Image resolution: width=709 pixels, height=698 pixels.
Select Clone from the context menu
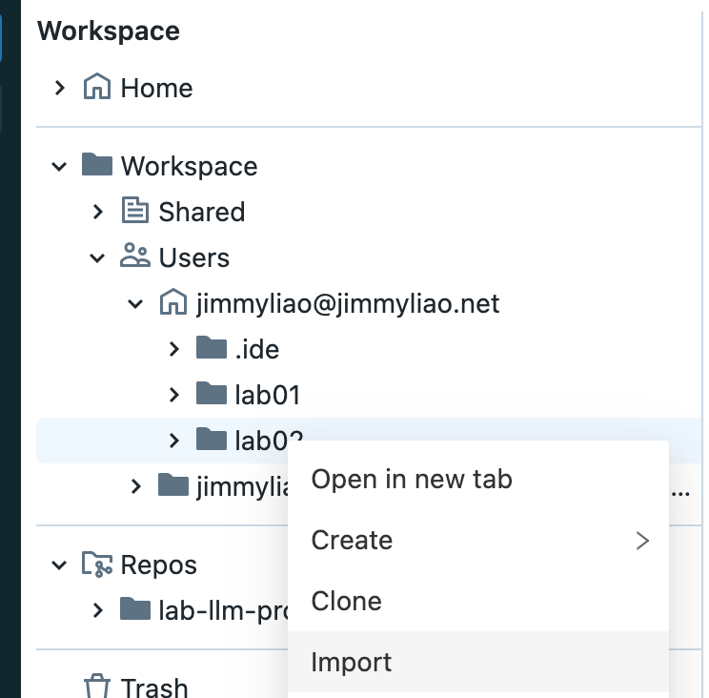pyautogui.click(x=346, y=601)
